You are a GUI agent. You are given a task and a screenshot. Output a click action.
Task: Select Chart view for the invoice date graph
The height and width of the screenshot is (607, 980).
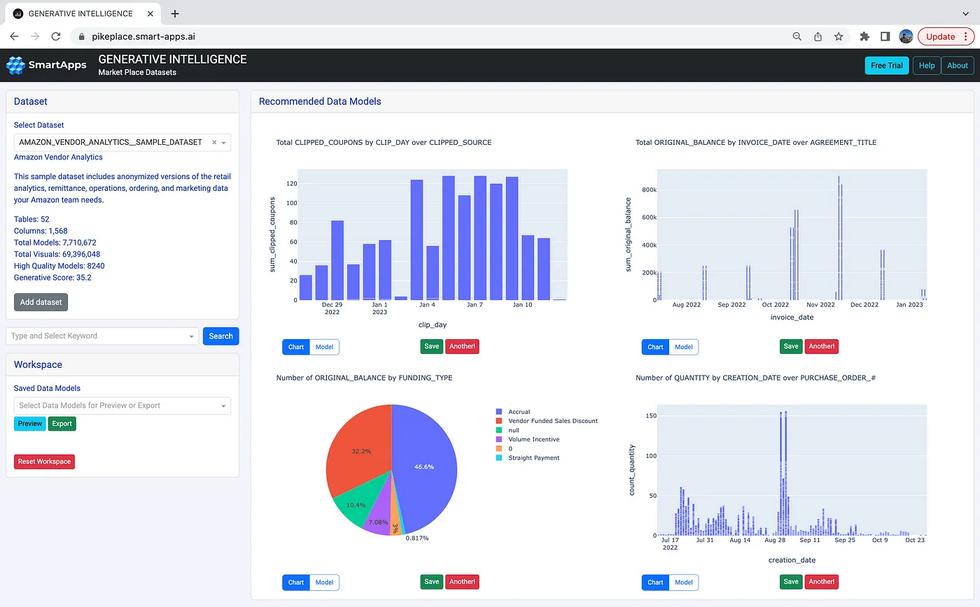click(x=655, y=347)
